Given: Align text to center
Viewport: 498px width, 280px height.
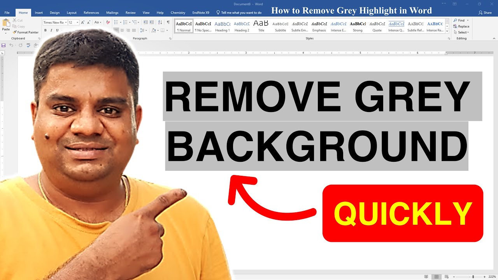Looking at the screenshot, I should coord(122,30).
